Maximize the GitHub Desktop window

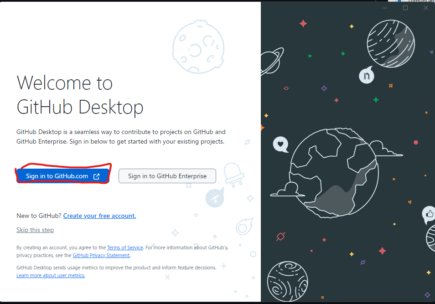pyautogui.click(x=405, y=8)
